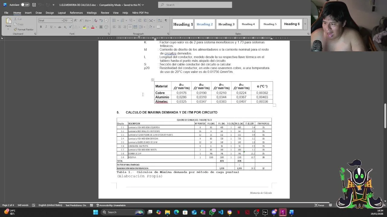The image size is (387, 217).
Task: Apply Heading 2 style
Action: pos(205,24)
